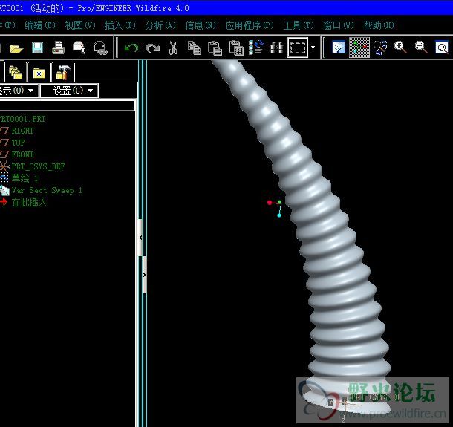Image resolution: width=453 pixels, height=427 pixels.
Task: Cut selection with the scissors icon
Action: click(173, 48)
